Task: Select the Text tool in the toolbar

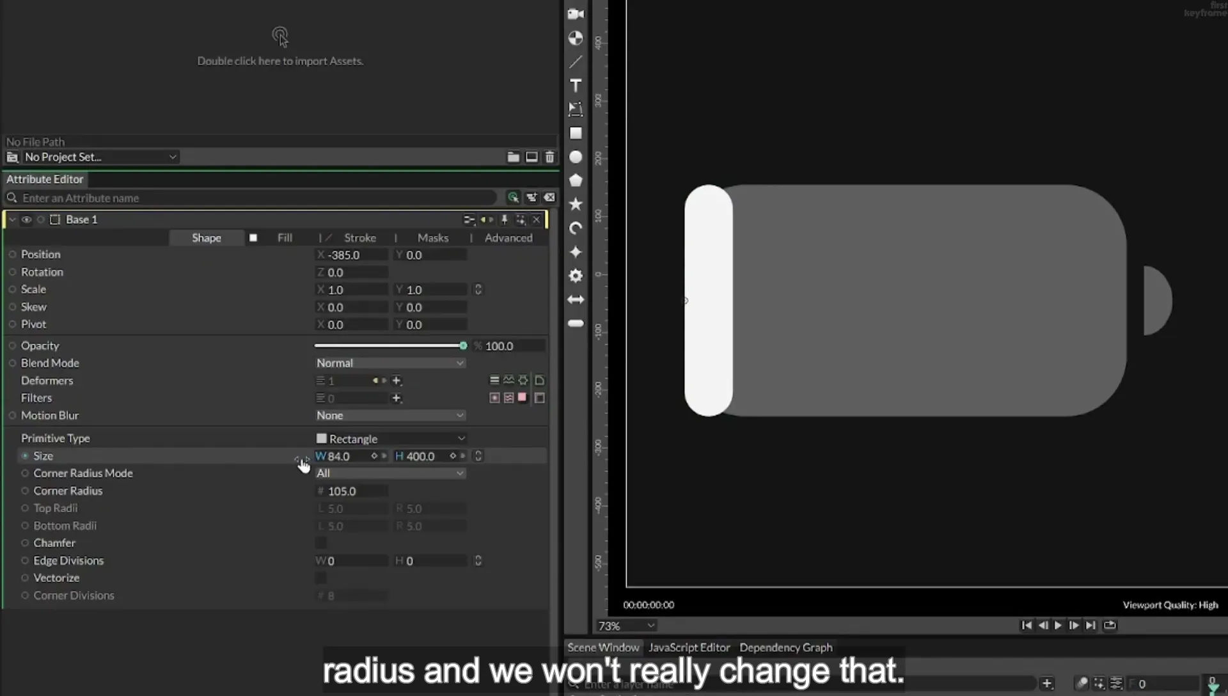Action: (x=576, y=85)
